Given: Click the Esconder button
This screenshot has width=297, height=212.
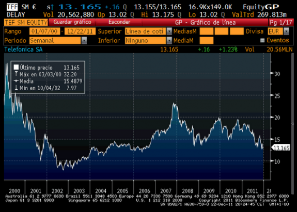Looking at the screenshot, I should [119, 22].
